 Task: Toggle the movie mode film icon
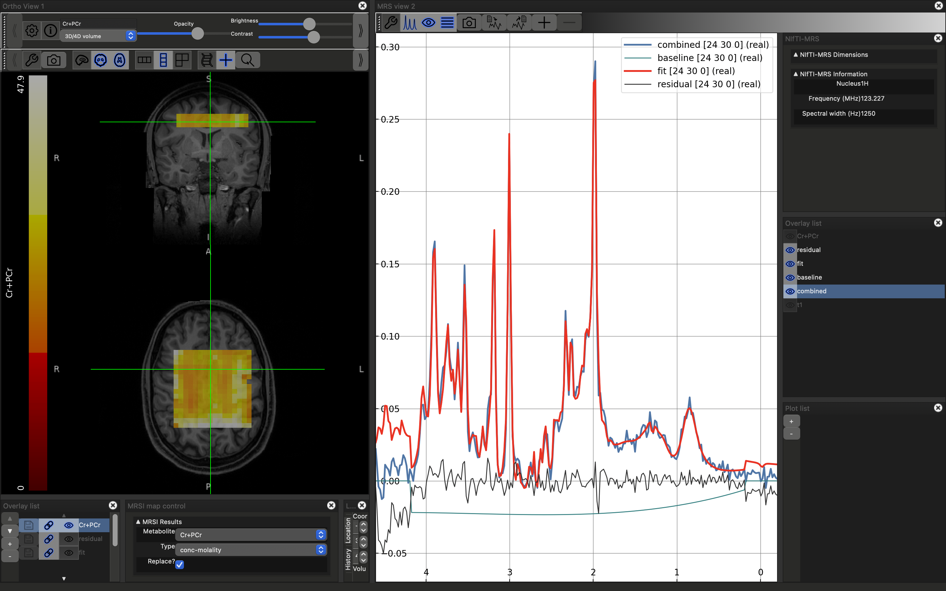(x=207, y=60)
